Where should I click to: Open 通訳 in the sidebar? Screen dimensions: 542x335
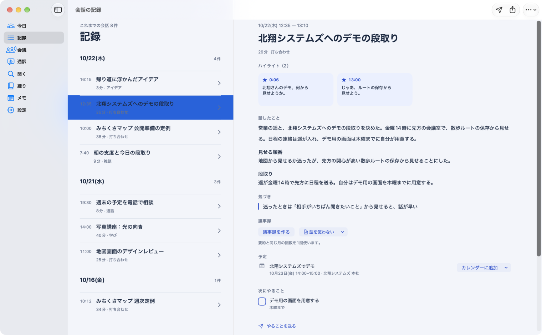coord(34,62)
